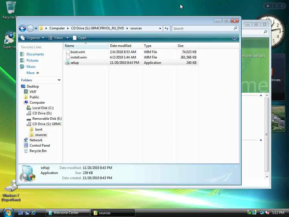Click the taskbar clock showing 1:12 PM
The width and height of the screenshot is (289, 217).
coord(278,212)
